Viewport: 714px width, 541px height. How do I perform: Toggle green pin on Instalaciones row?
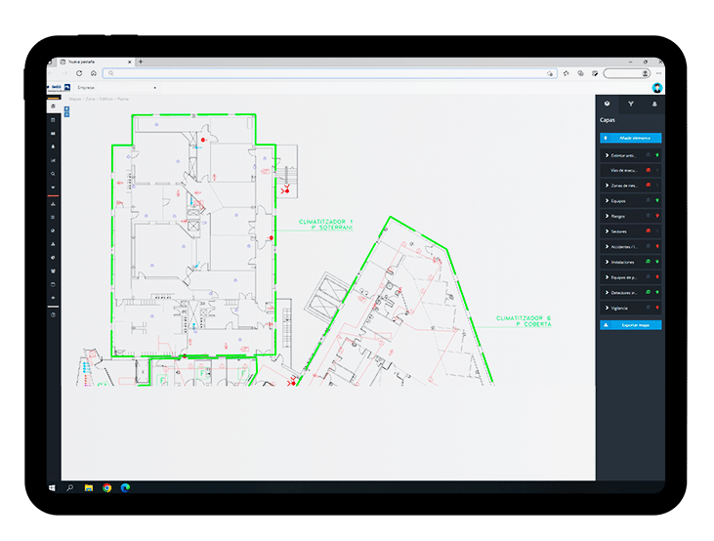(x=657, y=262)
